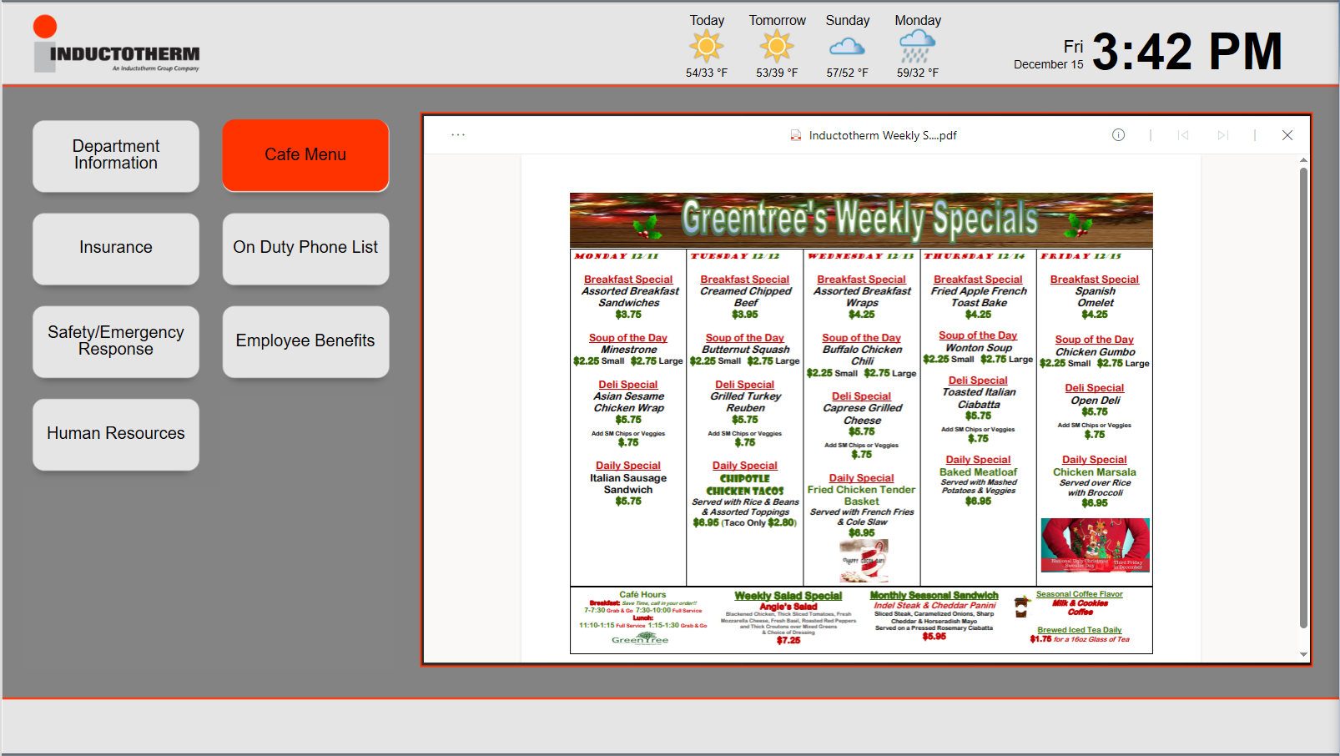This screenshot has width=1340, height=756.
Task: Select the Cafe Menu button
Action: pos(305,155)
